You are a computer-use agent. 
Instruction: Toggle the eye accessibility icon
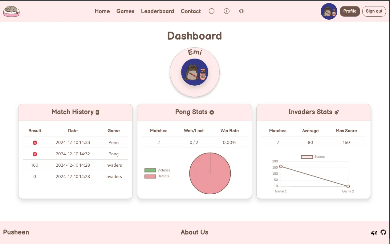[x=242, y=11]
